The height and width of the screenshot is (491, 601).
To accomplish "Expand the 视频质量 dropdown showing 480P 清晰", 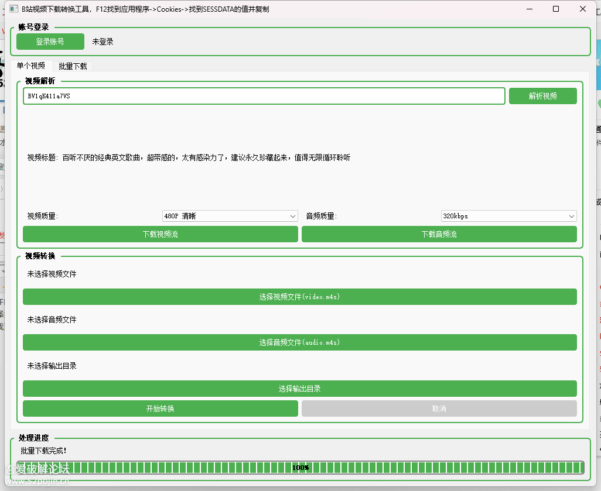I will [230, 217].
